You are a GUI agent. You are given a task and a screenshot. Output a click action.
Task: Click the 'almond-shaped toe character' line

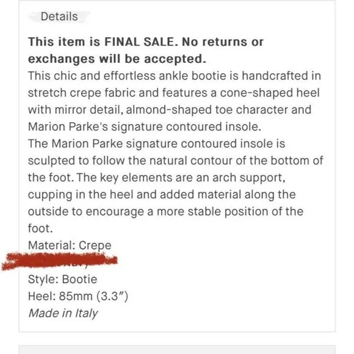[170, 110]
